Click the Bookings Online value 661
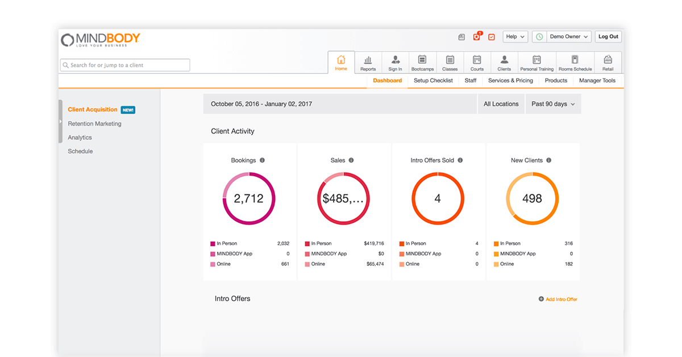 (285, 264)
